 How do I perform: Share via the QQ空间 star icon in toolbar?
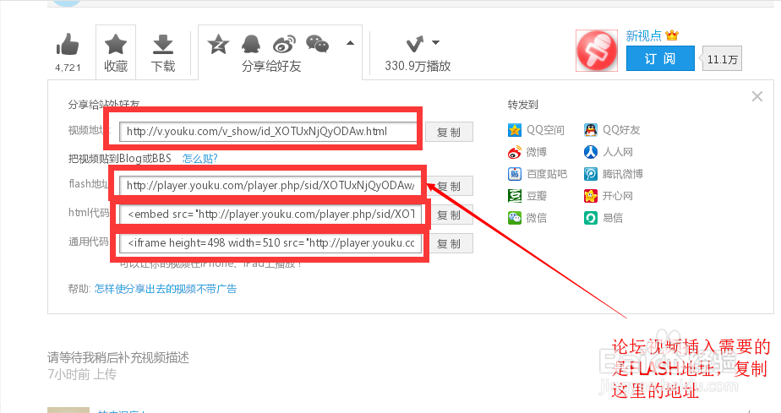point(218,44)
